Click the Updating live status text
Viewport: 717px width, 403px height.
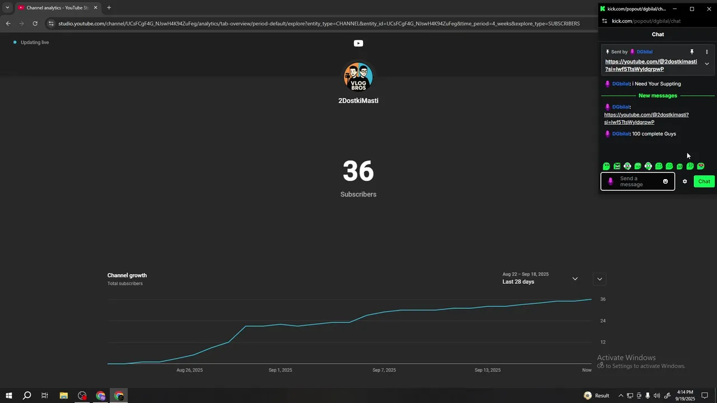pyautogui.click(x=35, y=43)
